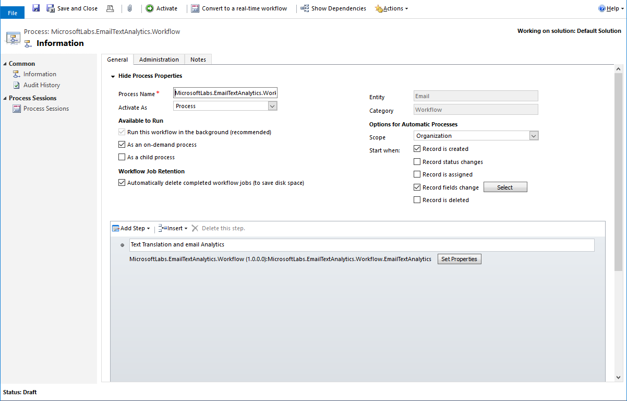627x401 pixels.
Task: Open the Insert dropdown arrow
Action: point(186,229)
